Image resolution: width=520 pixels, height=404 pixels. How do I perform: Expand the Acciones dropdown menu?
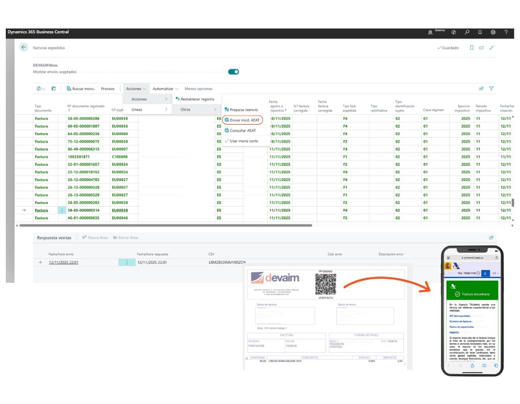(x=136, y=89)
